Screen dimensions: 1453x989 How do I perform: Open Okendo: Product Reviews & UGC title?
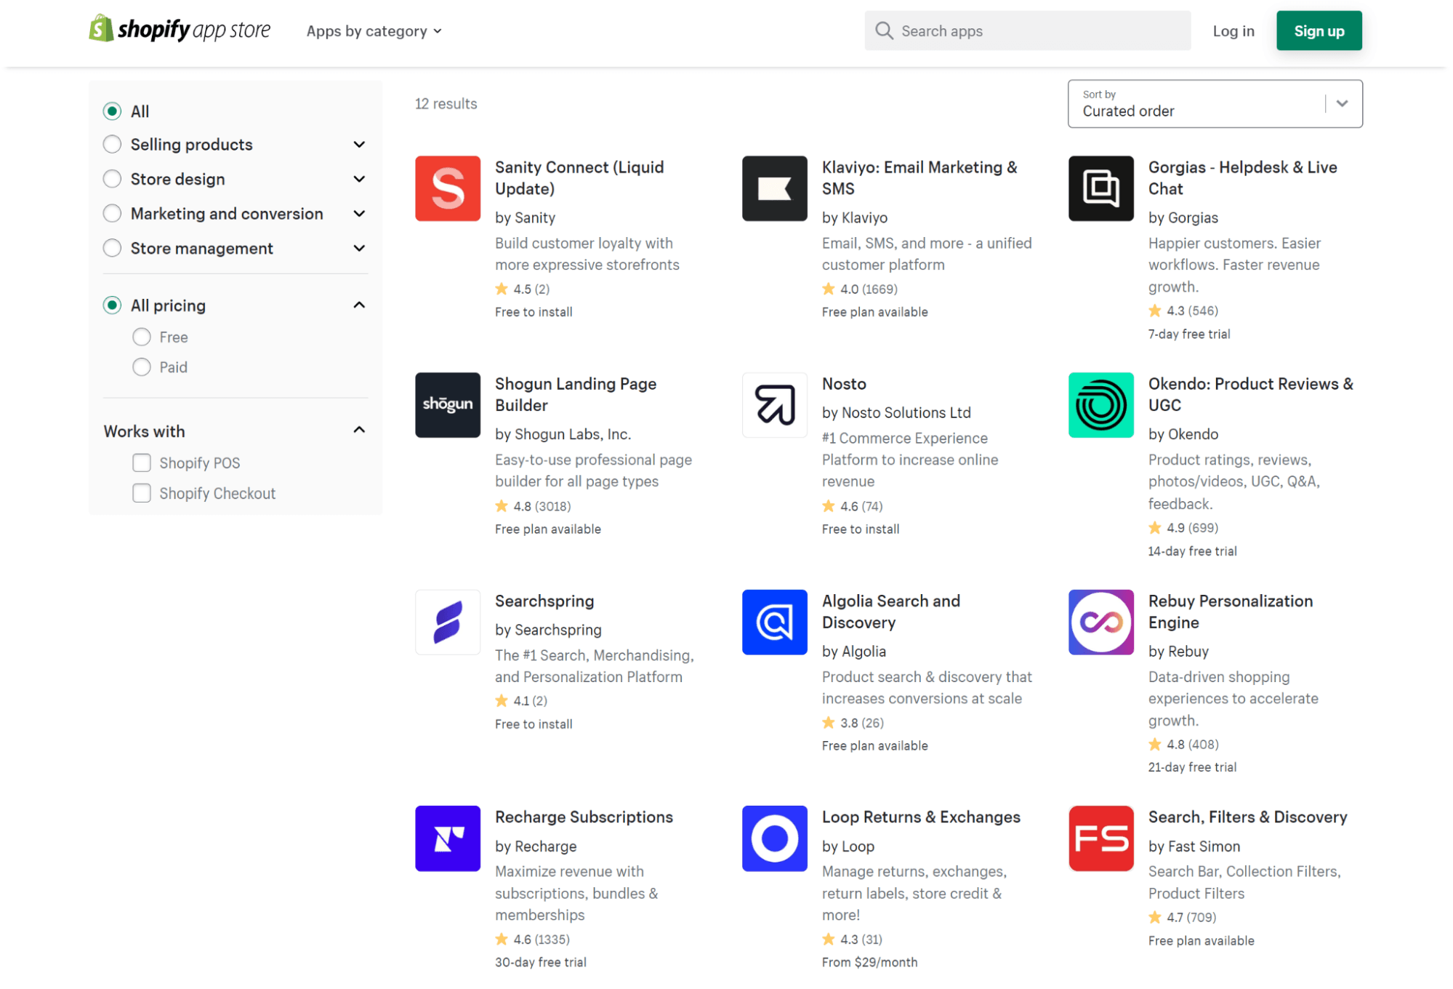[1250, 394]
